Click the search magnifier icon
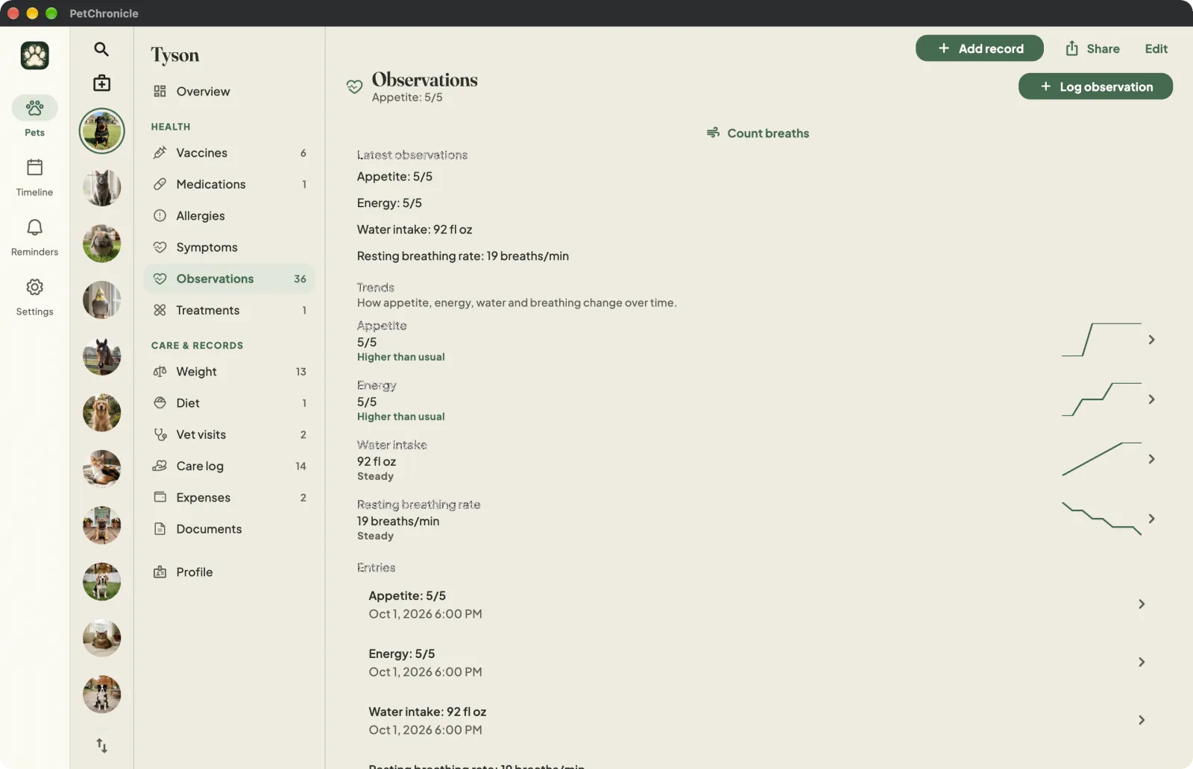This screenshot has width=1193, height=769. pos(101,49)
